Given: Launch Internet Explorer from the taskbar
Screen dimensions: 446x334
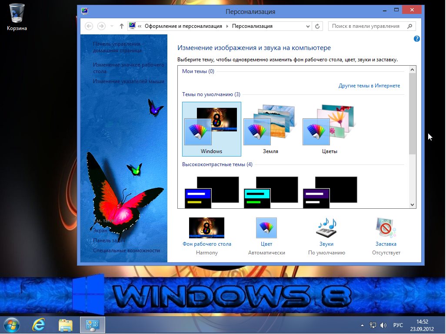Looking at the screenshot, I should (39, 325).
